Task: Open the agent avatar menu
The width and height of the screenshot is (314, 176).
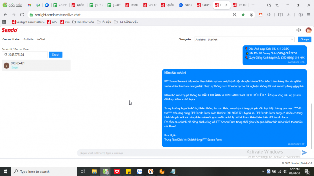Action: click(x=308, y=30)
